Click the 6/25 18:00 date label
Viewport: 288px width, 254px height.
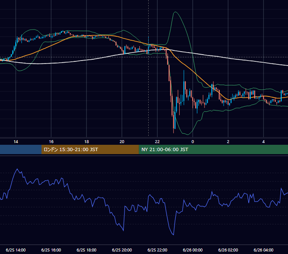tap(86, 250)
